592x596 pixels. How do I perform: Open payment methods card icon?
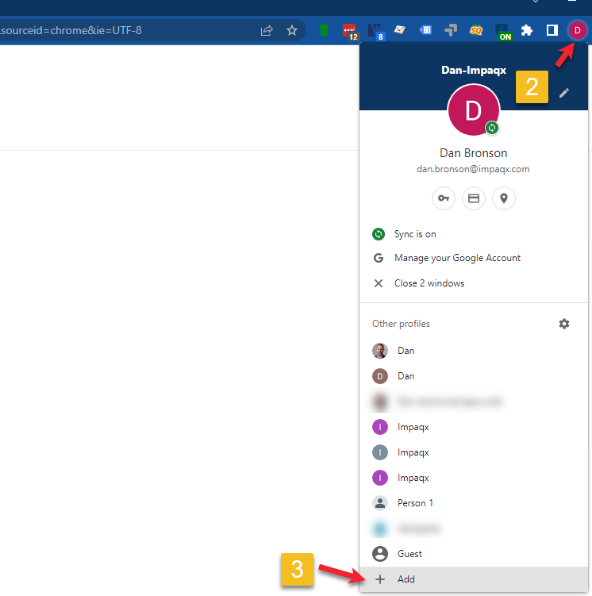474,198
